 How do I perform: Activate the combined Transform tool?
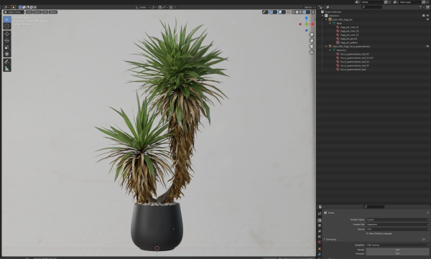[7, 54]
